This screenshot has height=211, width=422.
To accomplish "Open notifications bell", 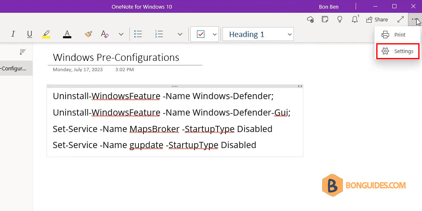I will pos(355,19).
